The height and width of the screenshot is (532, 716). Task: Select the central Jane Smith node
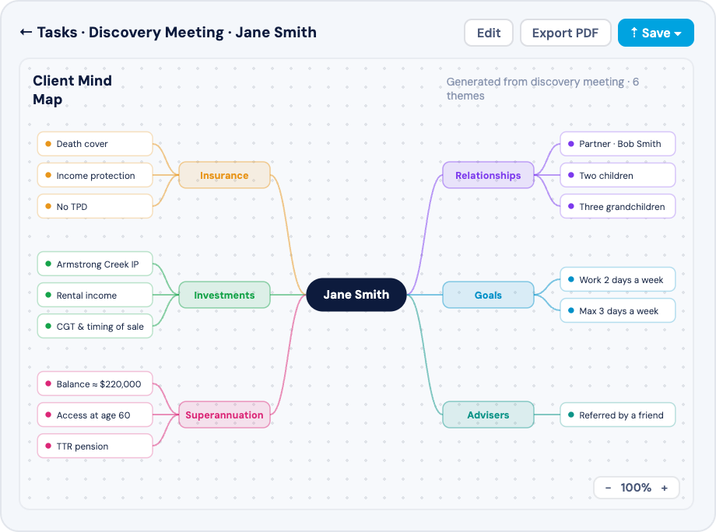[x=356, y=295]
